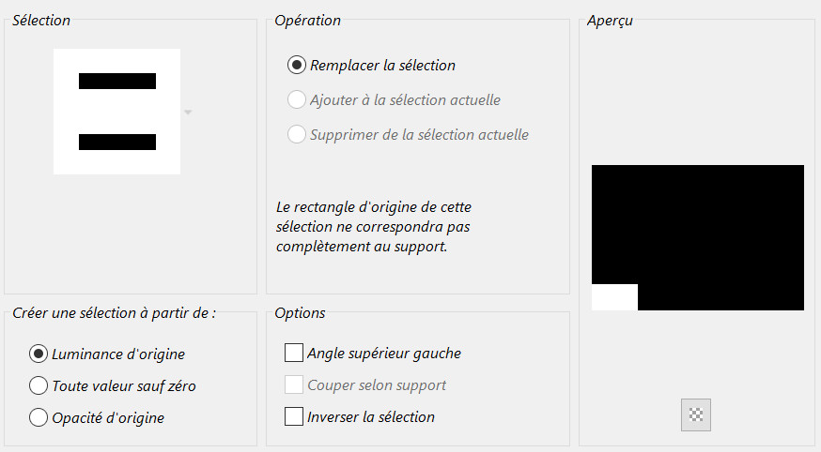Choose "Ajouter à la sélection actuelle" option
Screen dimensions: 821x452
tap(297, 100)
